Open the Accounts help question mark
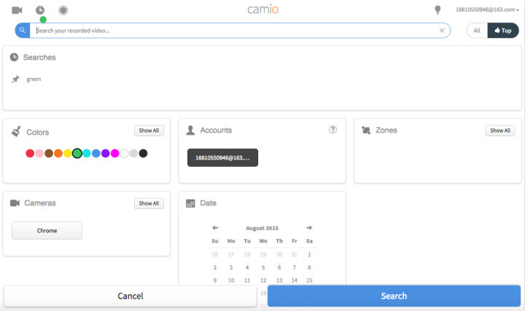The image size is (525, 311). tap(333, 130)
